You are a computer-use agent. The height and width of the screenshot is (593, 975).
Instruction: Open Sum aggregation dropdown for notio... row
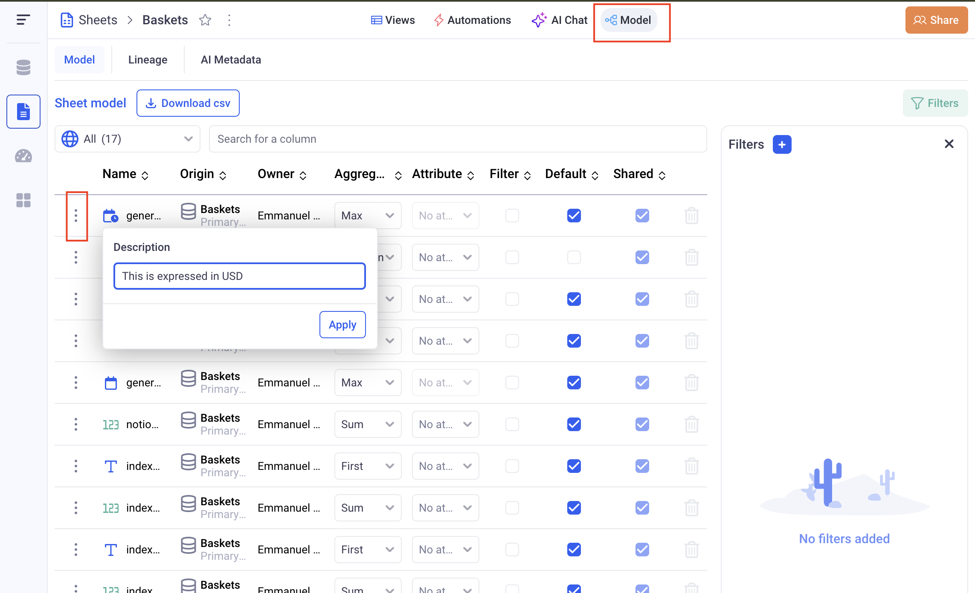[367, 424]
